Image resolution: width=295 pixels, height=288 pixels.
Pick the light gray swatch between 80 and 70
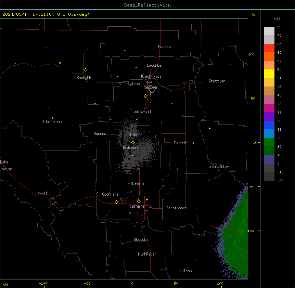(269, 31)
